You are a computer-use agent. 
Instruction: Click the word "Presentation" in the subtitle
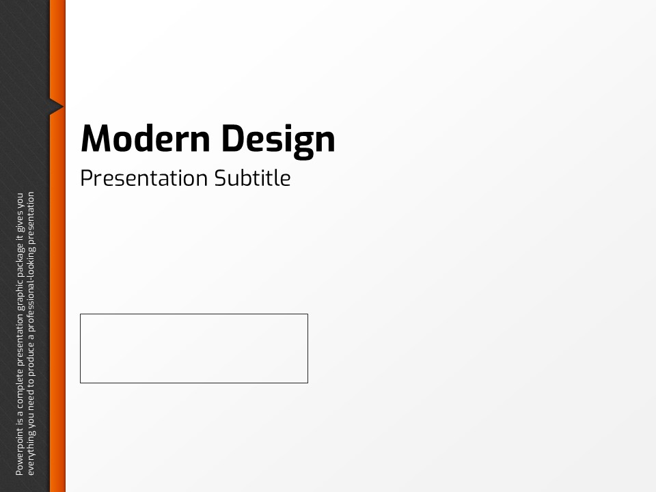pyautogui.click(x=143, y=178)
